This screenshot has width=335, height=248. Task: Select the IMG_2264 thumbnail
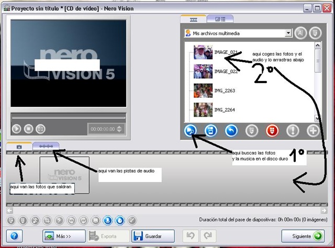[203, 109]
